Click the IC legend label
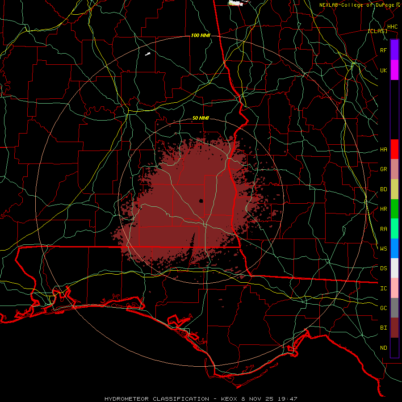This screenshot has height=402, width=402. click(383, 289)
